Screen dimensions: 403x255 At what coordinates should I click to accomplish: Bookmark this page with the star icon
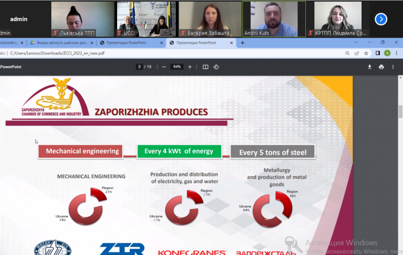(x=366, y=53)
